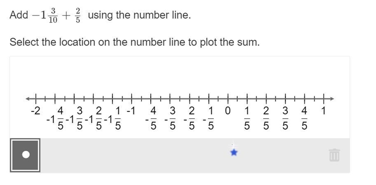Plot a point at 1 tick
Screen dimensions: 376x185
click(x=324, y=99)
